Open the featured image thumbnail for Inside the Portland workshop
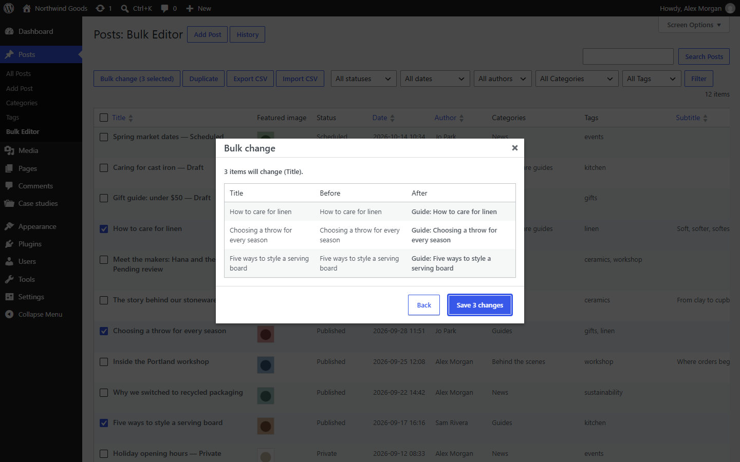 coord(266,365)
